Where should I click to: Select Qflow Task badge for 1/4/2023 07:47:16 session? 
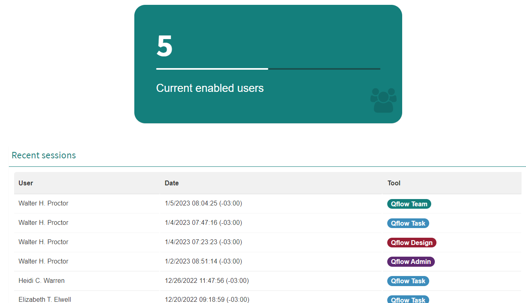point(408,223)
